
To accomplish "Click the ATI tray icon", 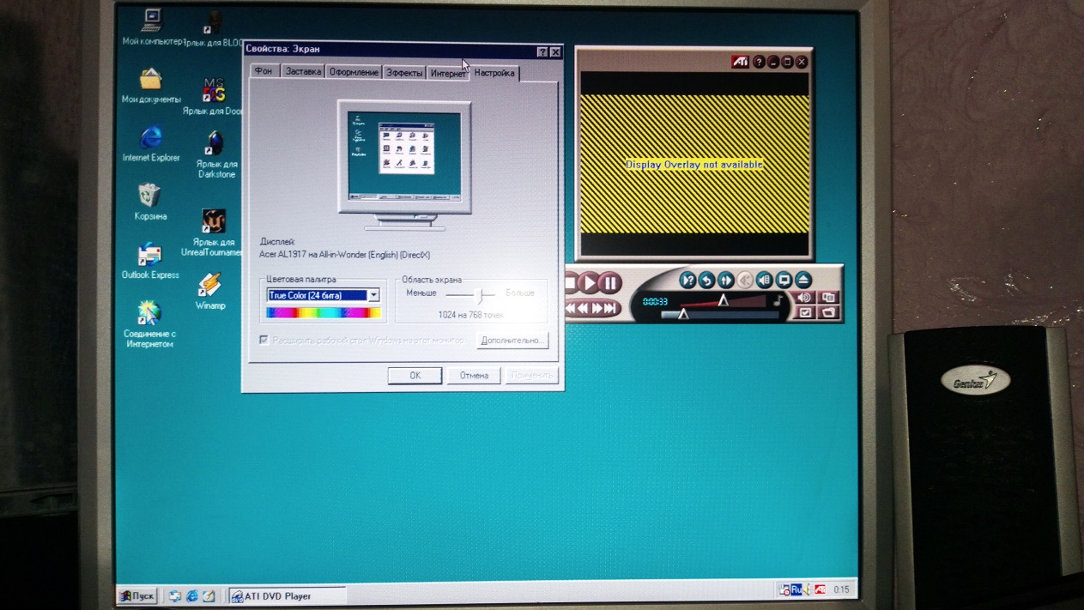I will [820, 589].
